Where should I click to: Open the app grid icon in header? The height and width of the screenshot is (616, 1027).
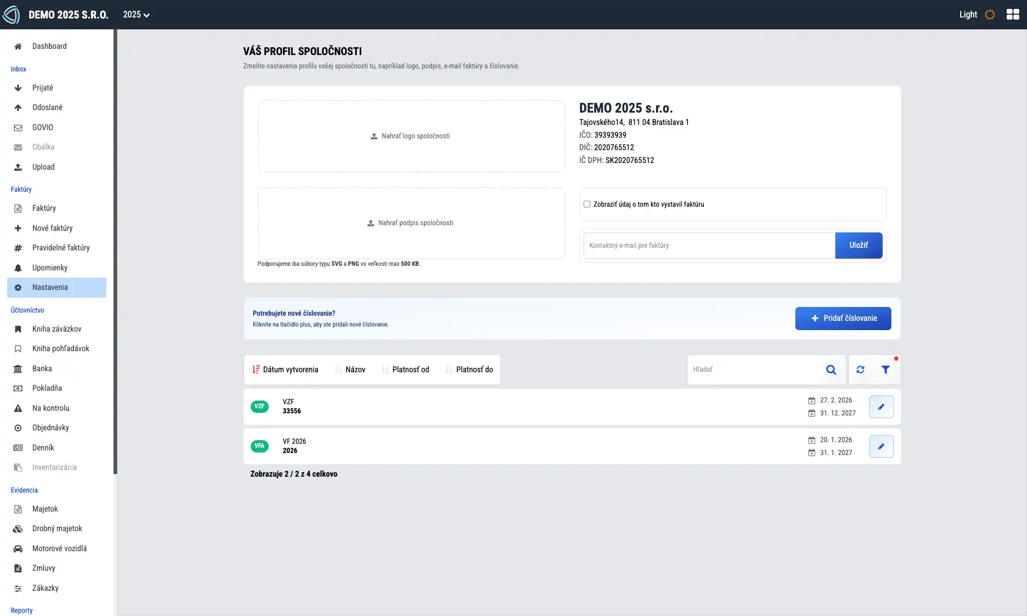click(x=1013, y=14)
